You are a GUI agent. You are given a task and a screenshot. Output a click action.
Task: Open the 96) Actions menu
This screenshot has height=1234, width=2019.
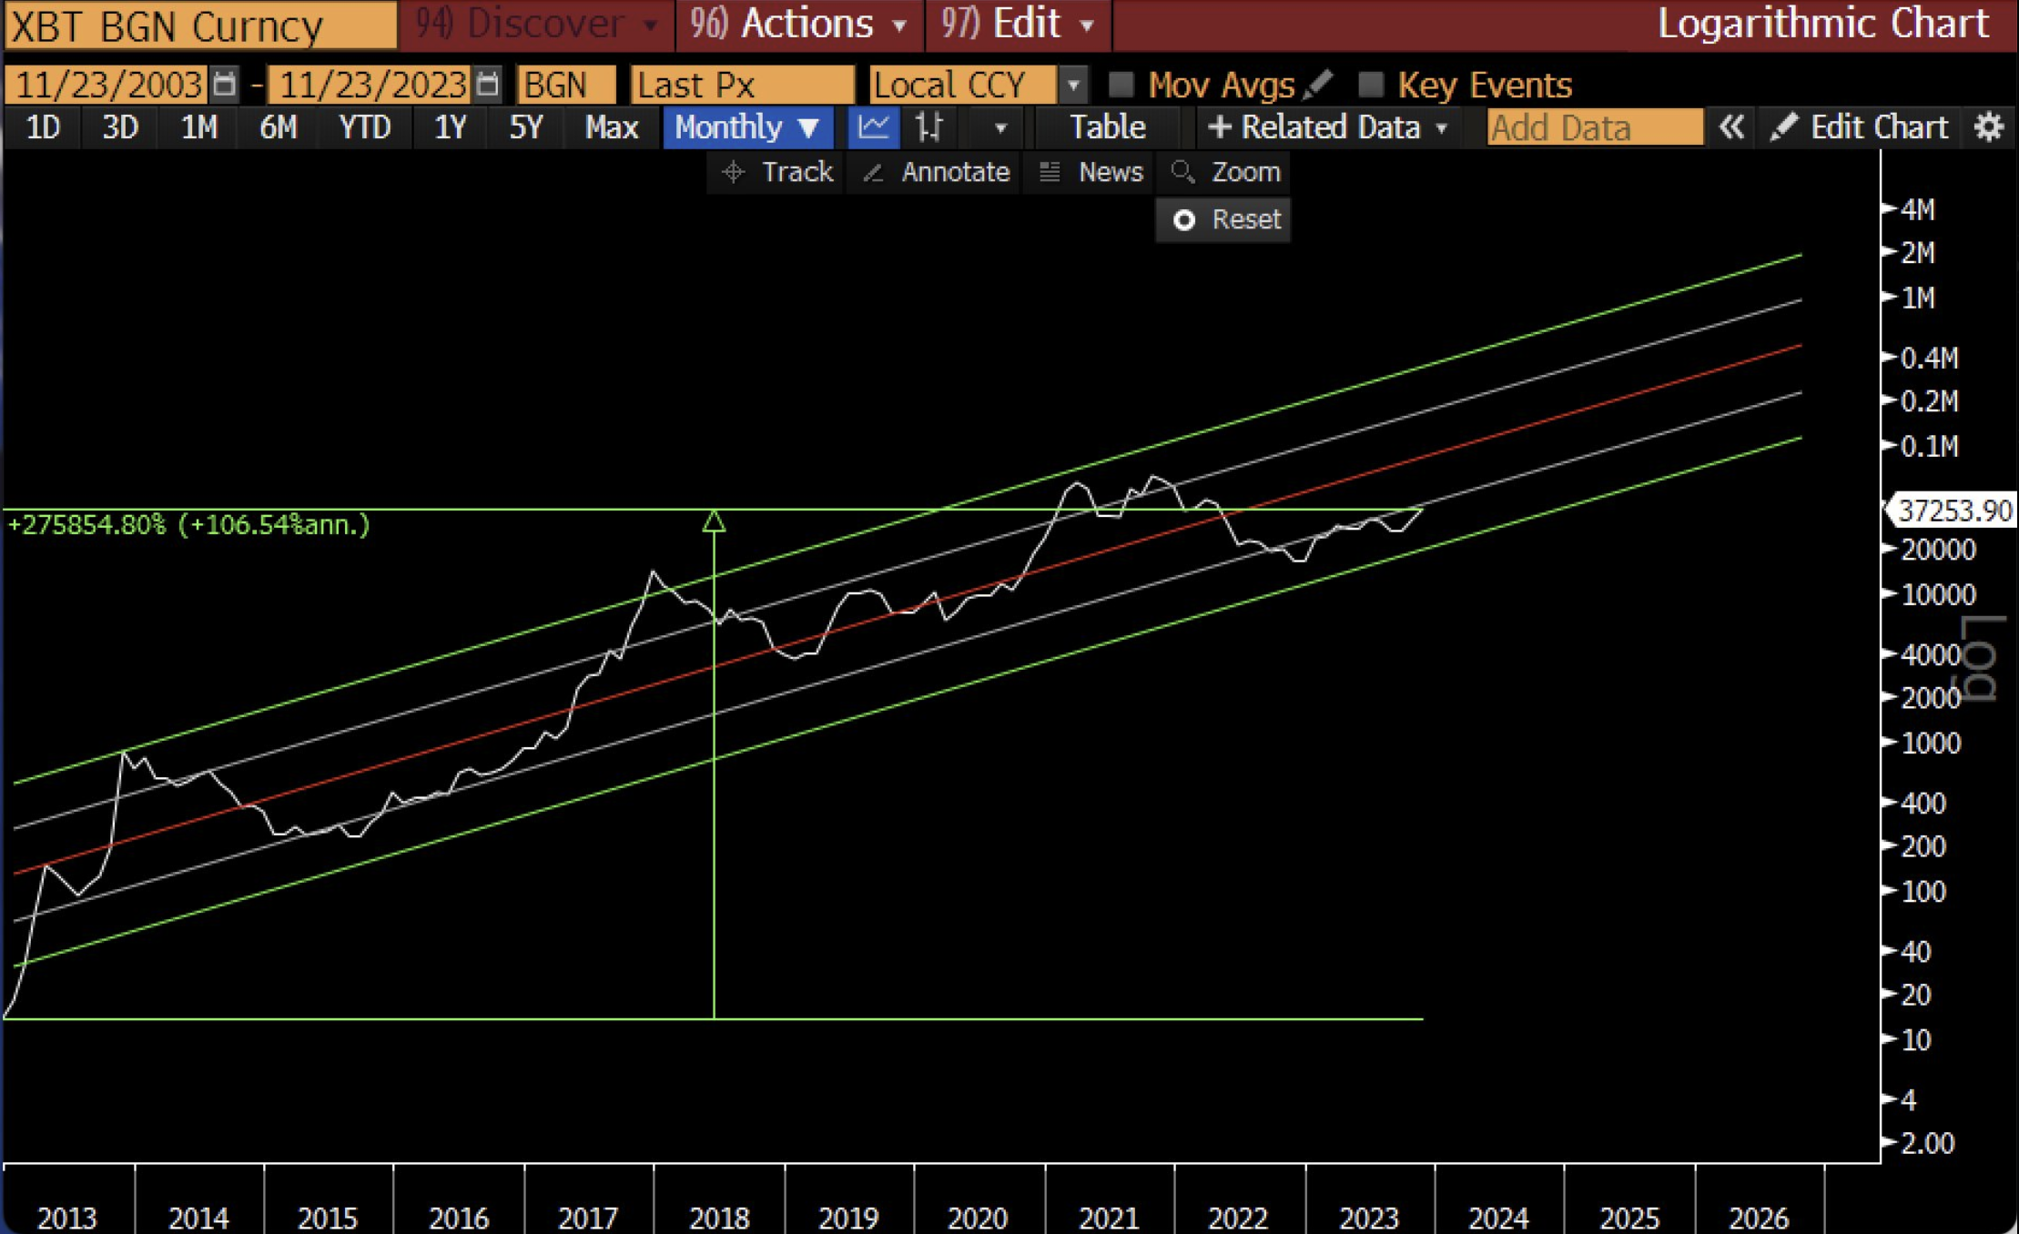[798, 24]
